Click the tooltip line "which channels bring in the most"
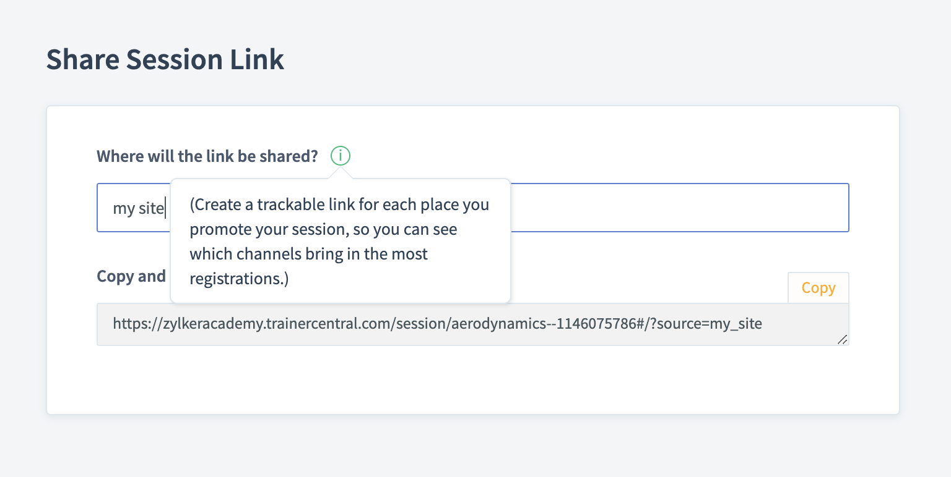 [x=308, y=254]
